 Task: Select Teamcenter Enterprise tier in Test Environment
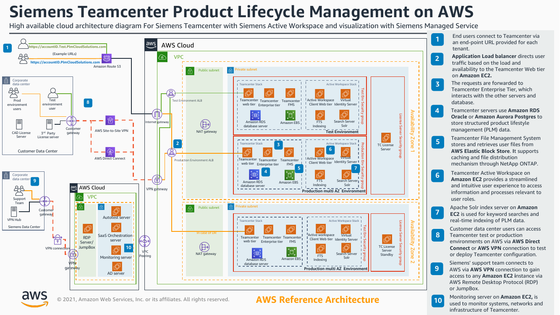[269, 93]
